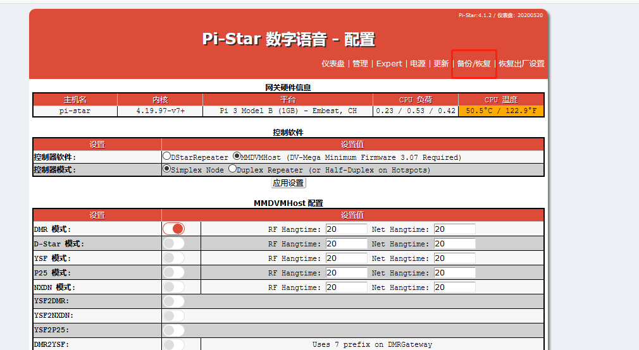This screenshot has width=639, height=350.
Task: Focus the D-Star RF Hangtime field
Action: (347, 244)
